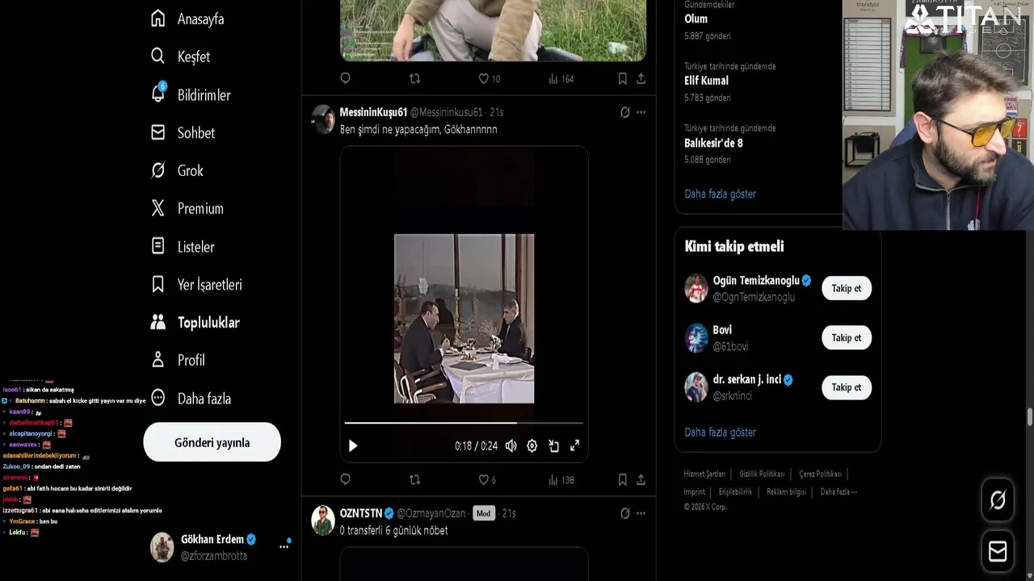Image resolution: width=1034 pixels, height=581 pixels.
Task: Open Reklam bilgisi footer link
Action: click(786, 491)
